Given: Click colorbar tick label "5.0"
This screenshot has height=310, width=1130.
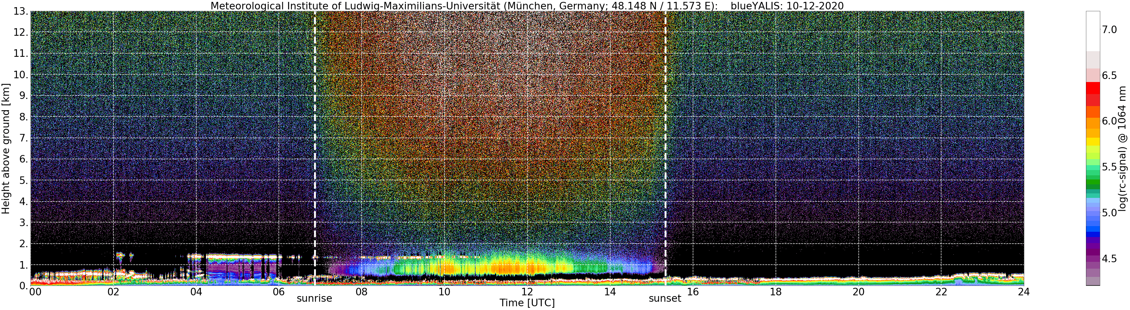Looking at the screenshot, I should (x=1109, y=213).
